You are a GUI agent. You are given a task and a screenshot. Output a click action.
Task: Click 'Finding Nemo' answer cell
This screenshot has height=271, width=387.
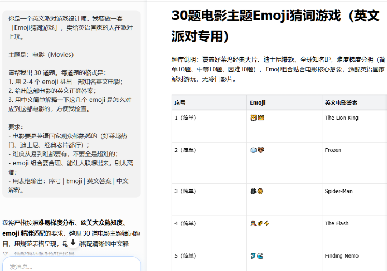(x=354, y=259)
